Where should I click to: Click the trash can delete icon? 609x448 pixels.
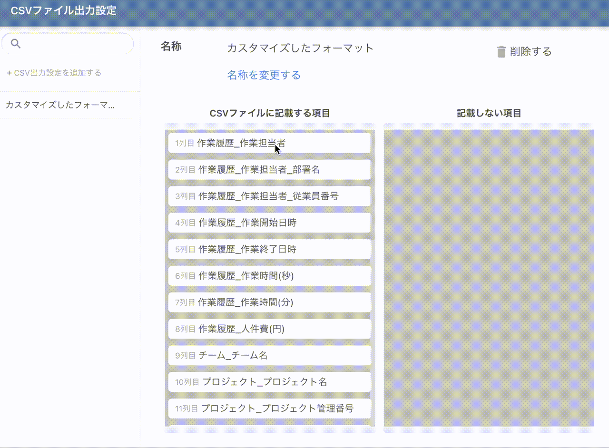click(501, 52)
